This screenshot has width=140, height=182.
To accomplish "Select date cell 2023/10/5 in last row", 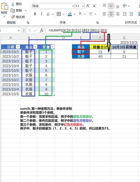I will pos(11,94).
